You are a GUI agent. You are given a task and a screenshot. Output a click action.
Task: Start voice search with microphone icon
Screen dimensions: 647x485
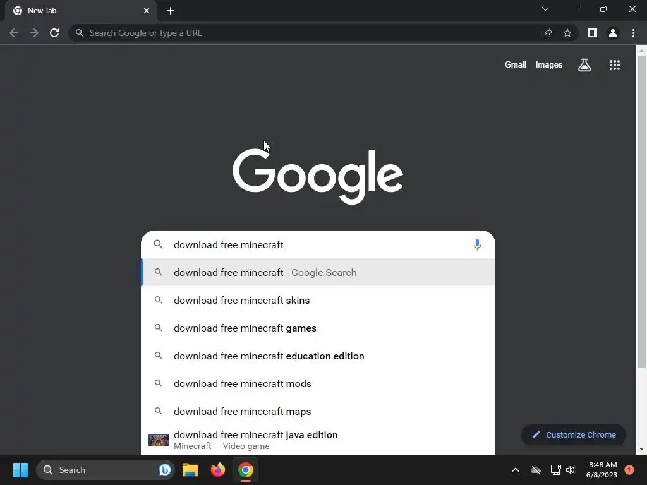point(478,244)
